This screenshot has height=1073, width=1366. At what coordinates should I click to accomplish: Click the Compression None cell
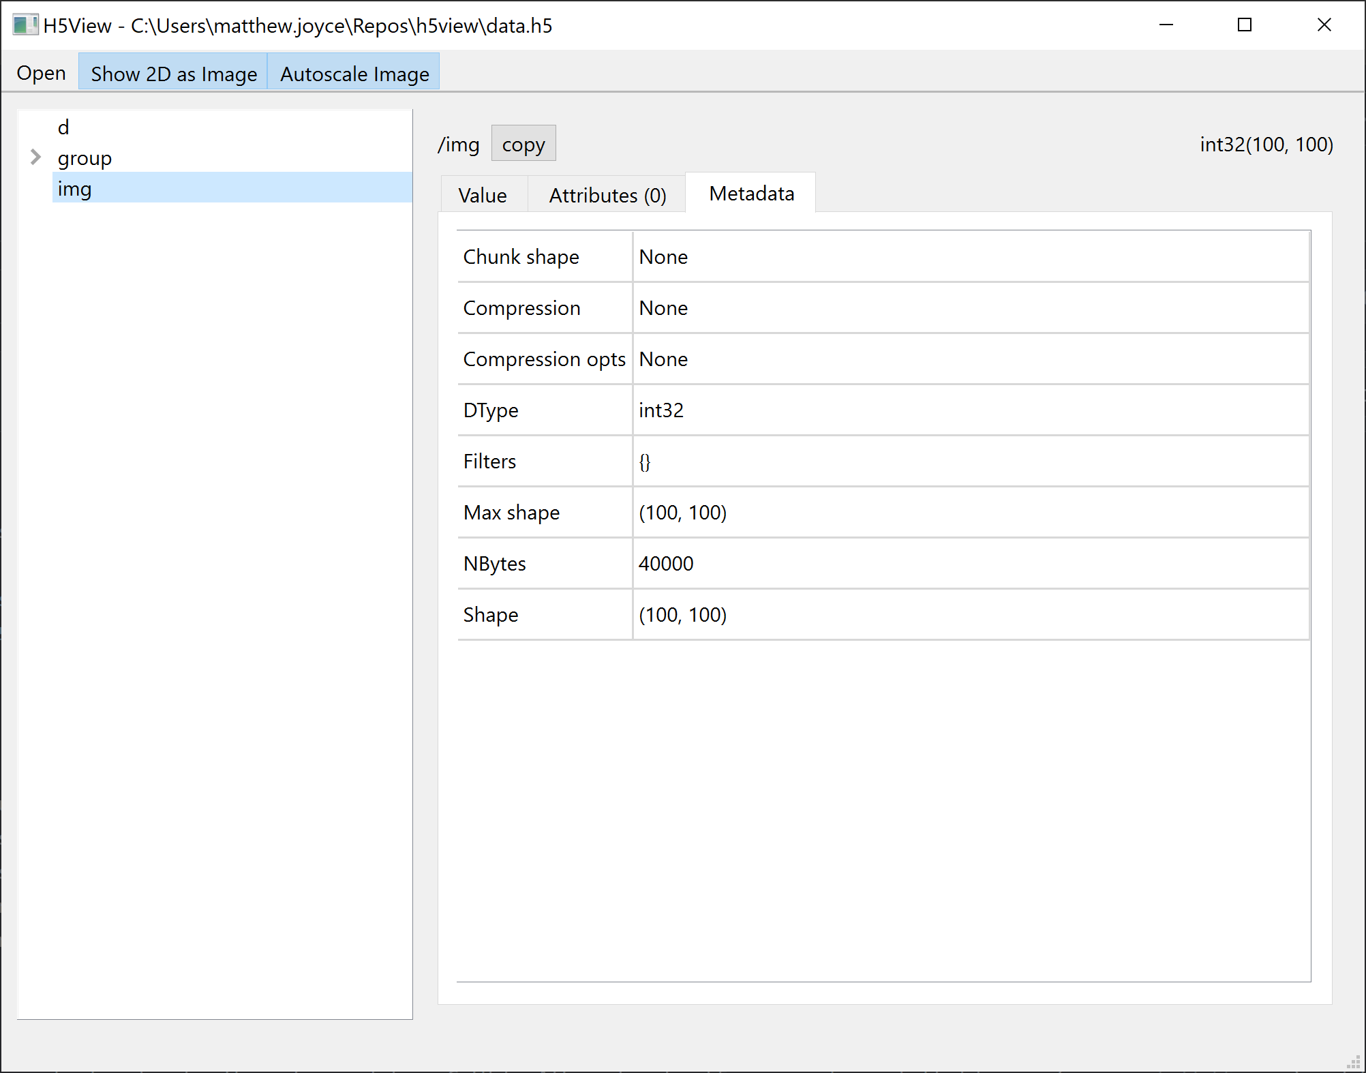(663, 307)
